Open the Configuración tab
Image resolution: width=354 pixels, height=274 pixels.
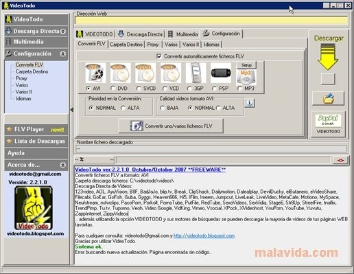[222, 34]
